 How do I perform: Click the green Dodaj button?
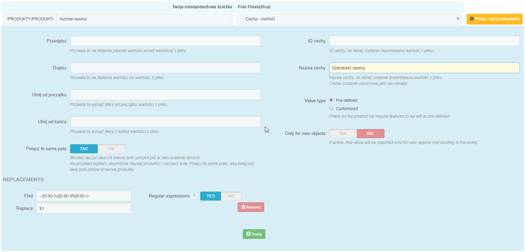[254, 234]
